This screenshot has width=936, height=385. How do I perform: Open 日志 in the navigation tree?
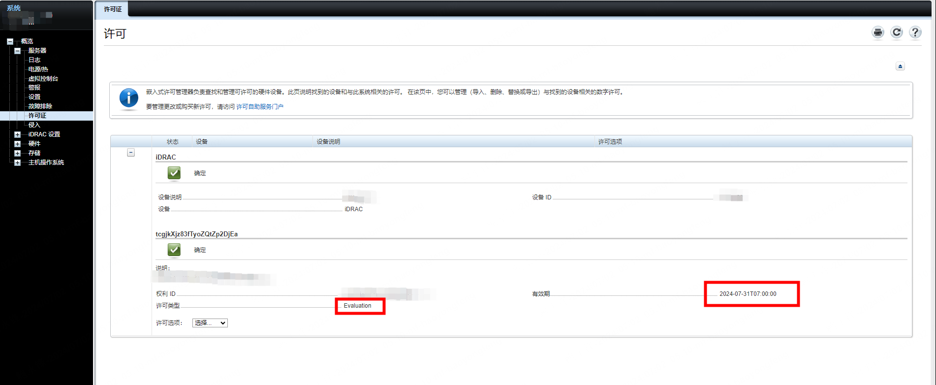(x=34, y=60)
